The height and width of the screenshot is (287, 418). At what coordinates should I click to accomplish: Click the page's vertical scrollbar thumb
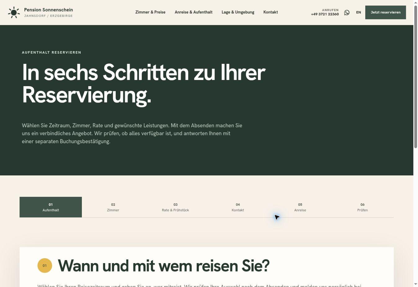[x=416, y=77]
